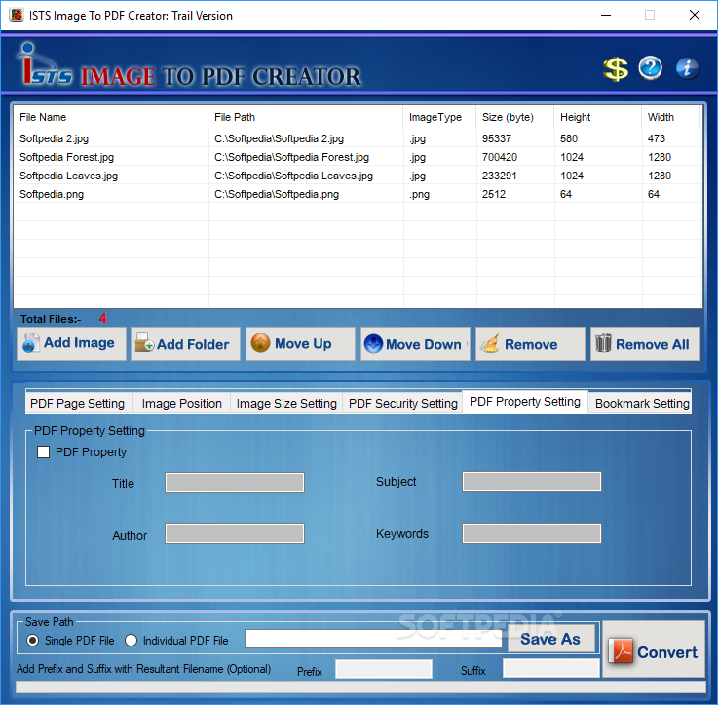The width and height of the screenshot is (718, 705).
Task: Select Individual PDF File radio option
Action: tap(131, 640)
